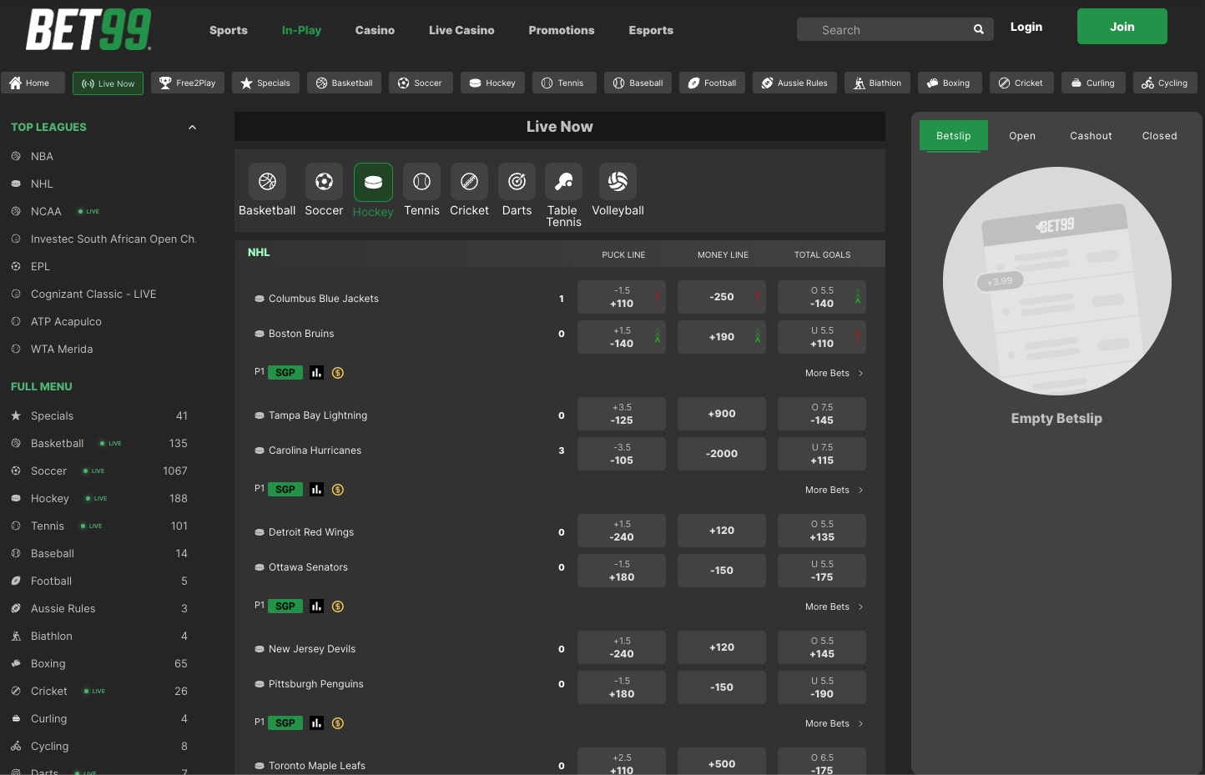Image resolution: width=1205 pixels, height=775 pixels.
Task: Open the Cricket live sport icon
Action: click(469, 182)
